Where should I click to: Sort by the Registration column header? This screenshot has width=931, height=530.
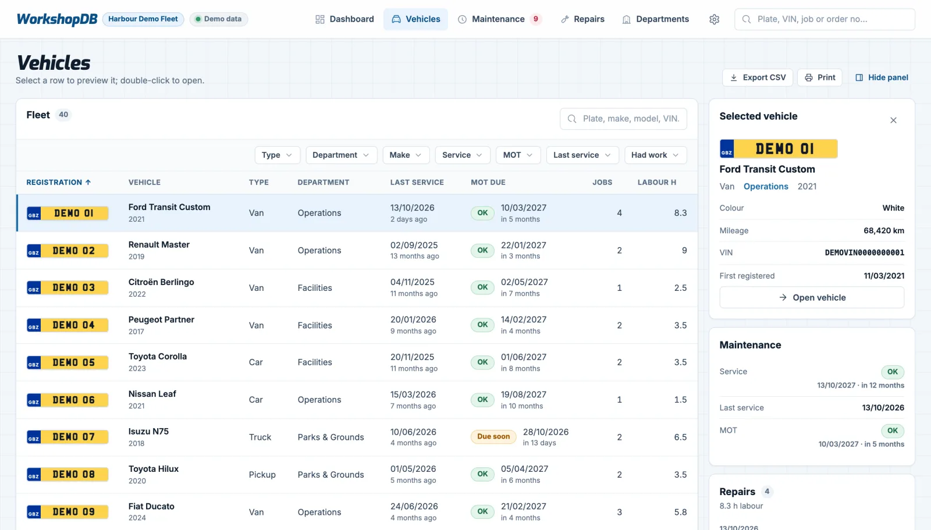pos(59,182)
